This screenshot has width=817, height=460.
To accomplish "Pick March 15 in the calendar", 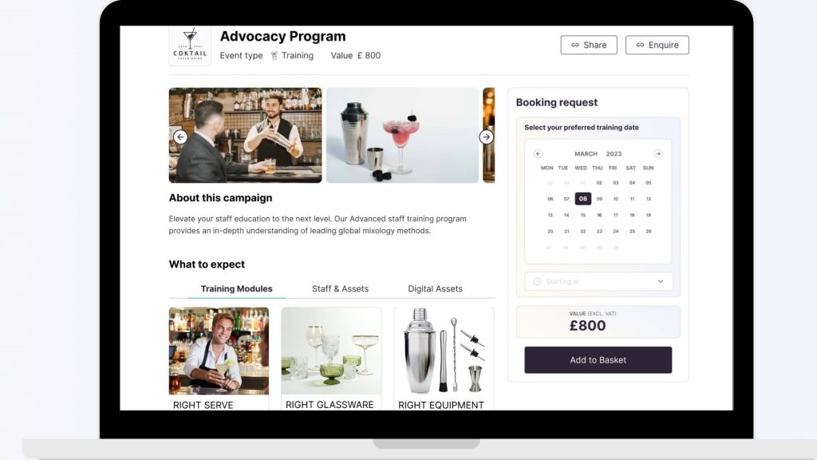I will tap(583, 215).
